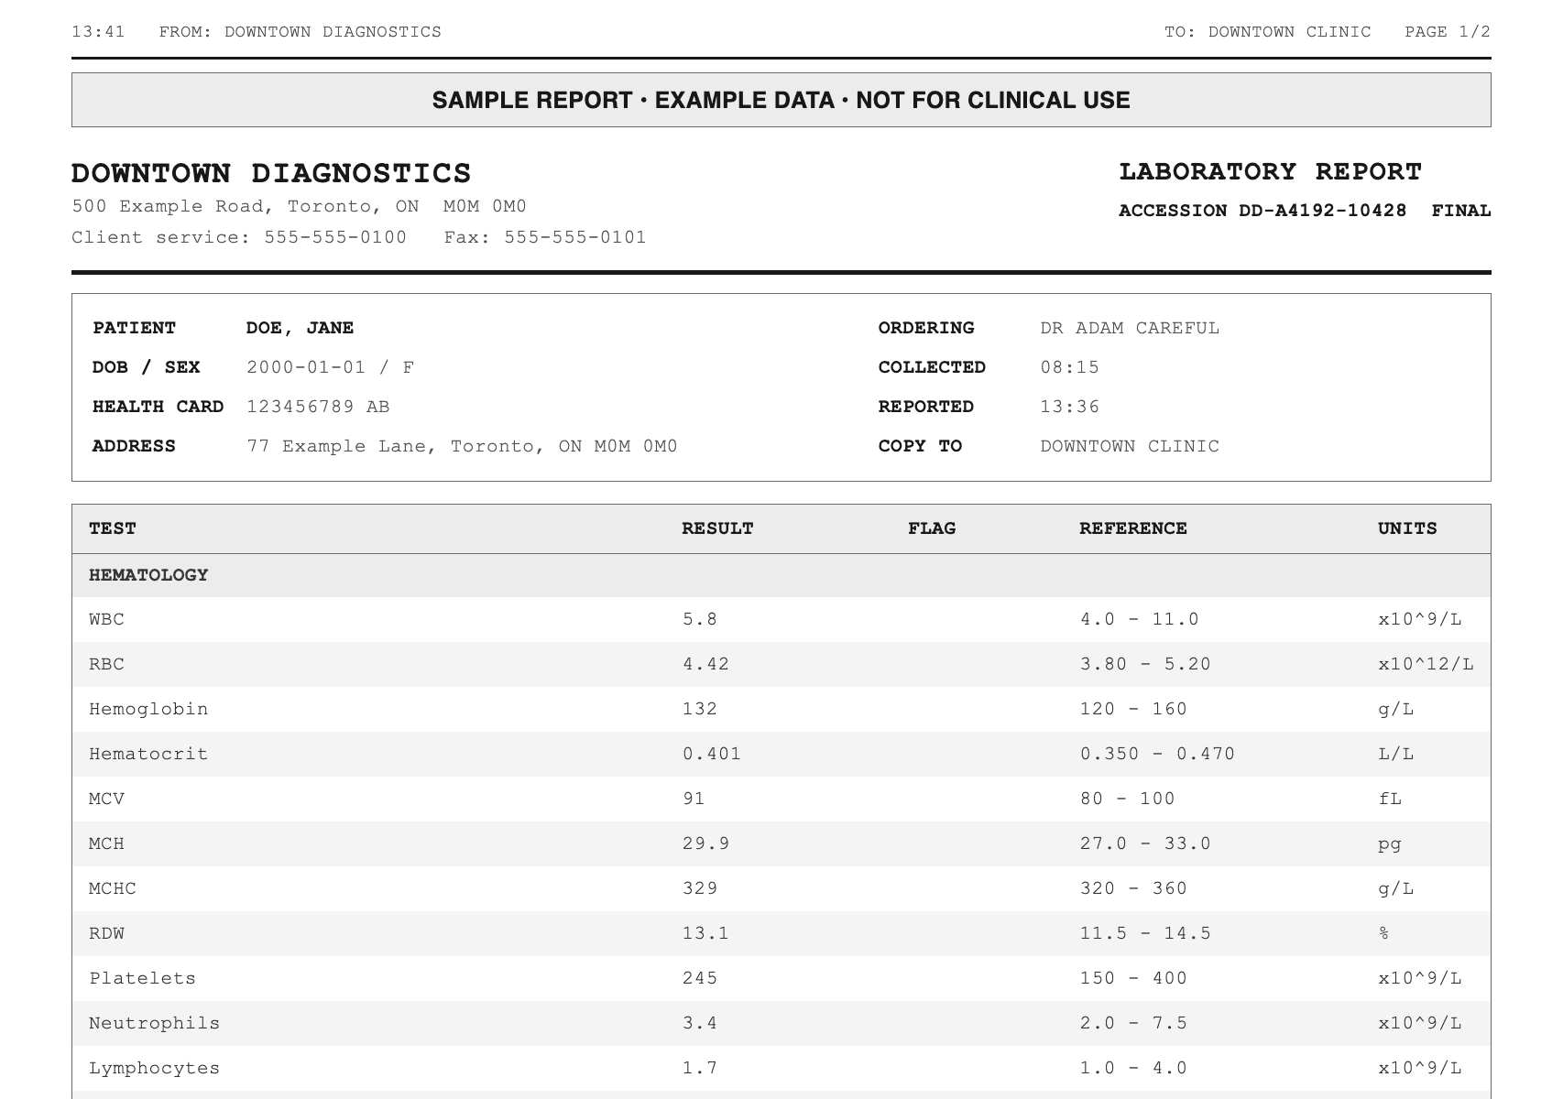The height and width of the screenshot is (1099, 1563).
Task: Click the REFERENCE column header
Action: [x=1133, y=528]
